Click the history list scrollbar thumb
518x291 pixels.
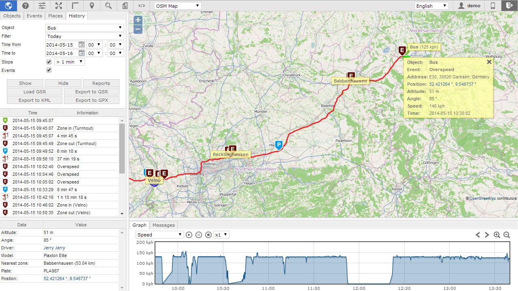click(x=122, y=149)
